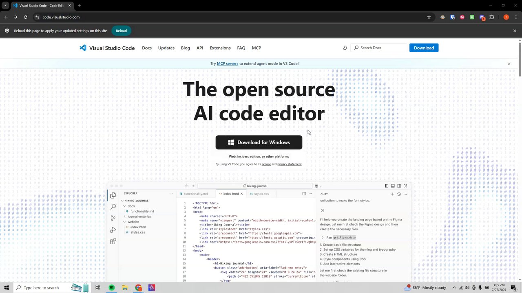
Task: Open the Docs menu item
Action: click(147, 48)
